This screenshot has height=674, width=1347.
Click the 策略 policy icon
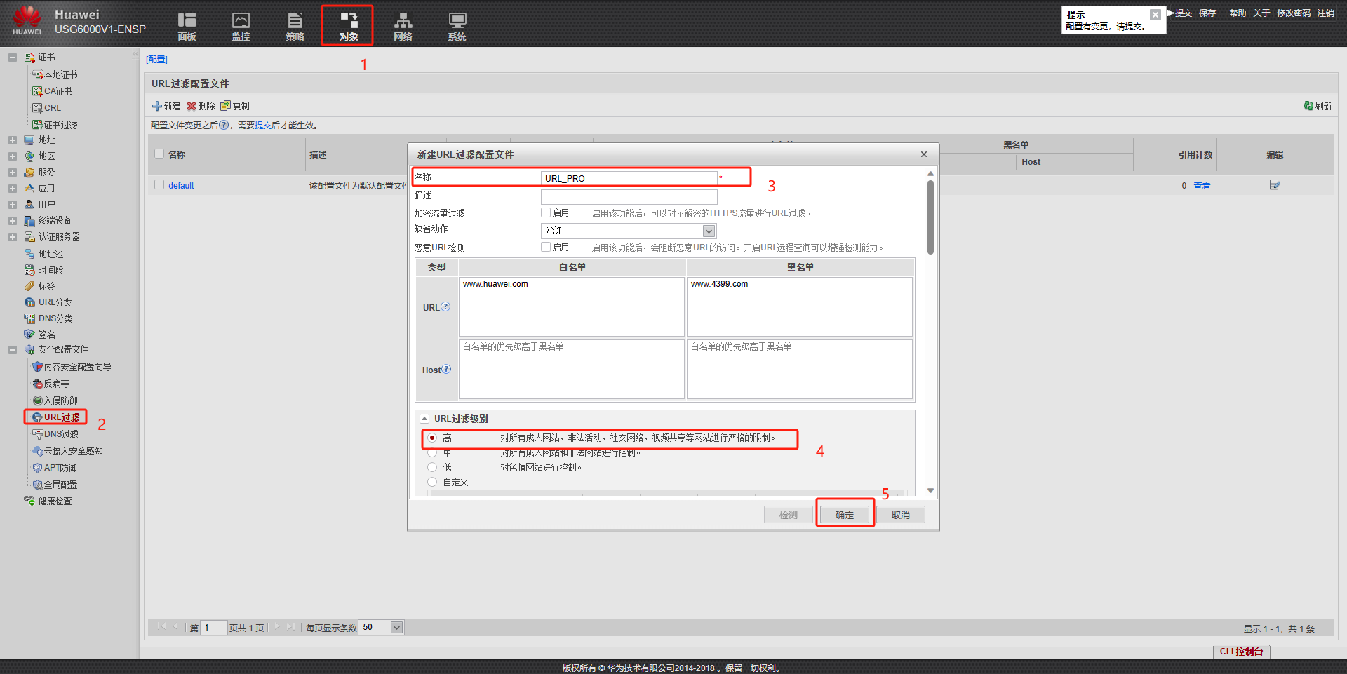pos(295,21)
